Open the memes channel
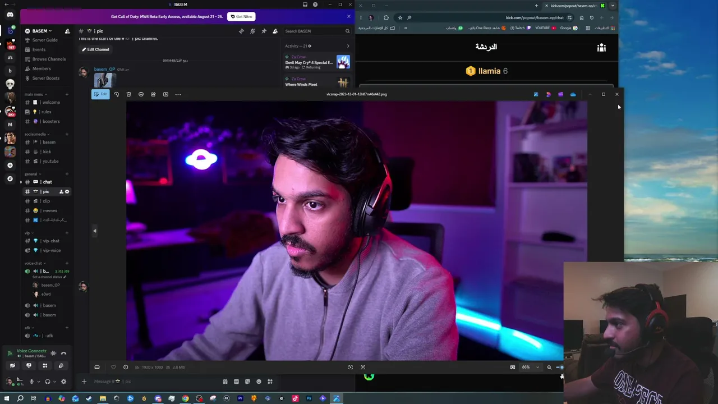Image resolution: width=718 pixels, height=404 pixels. (47, 210)
